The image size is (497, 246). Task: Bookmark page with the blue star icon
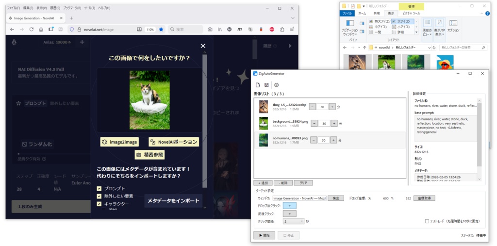click(161, 30)
